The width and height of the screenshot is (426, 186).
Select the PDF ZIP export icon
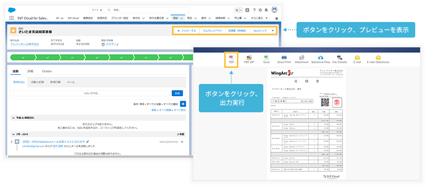(x=249, y=57)
